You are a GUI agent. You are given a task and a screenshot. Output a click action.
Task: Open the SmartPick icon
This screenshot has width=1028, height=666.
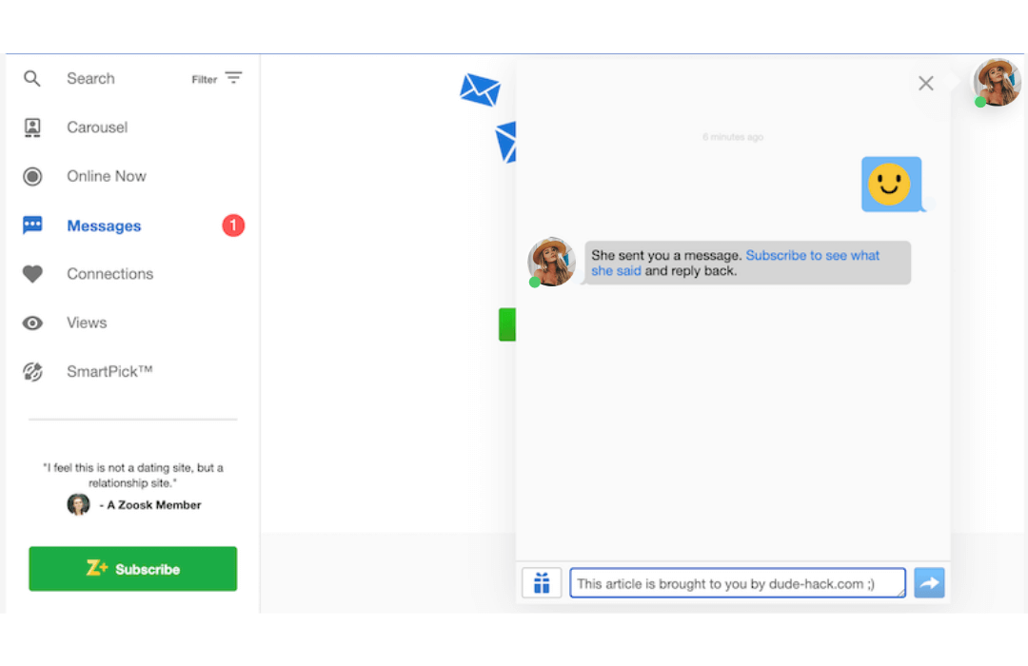32,372
